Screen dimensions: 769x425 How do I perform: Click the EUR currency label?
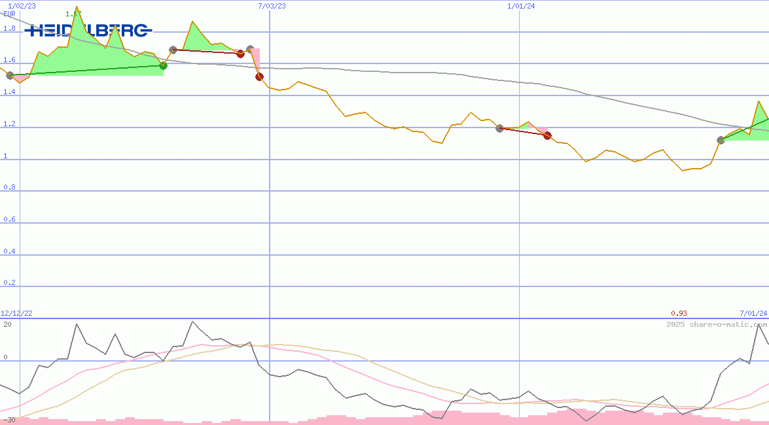[9, 14]
